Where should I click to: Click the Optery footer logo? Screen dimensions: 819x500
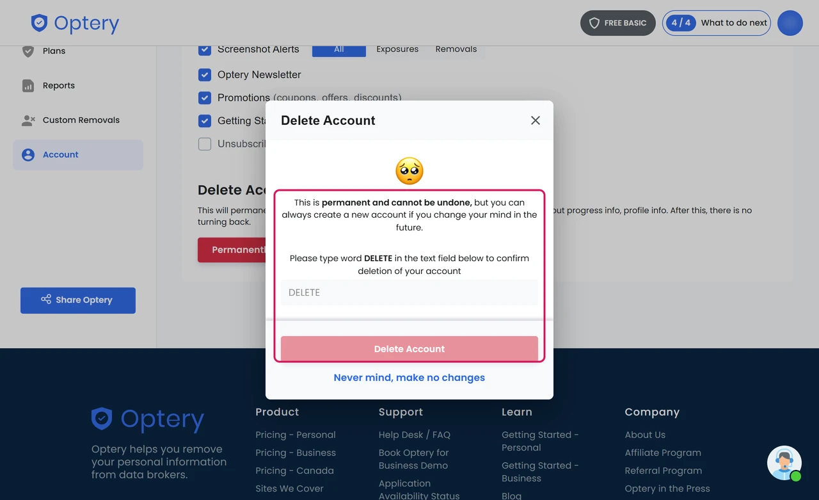click(x=148, y=419)
